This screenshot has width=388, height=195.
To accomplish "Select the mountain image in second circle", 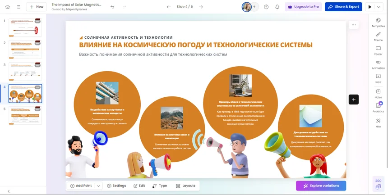I will (x=172, y=118).
